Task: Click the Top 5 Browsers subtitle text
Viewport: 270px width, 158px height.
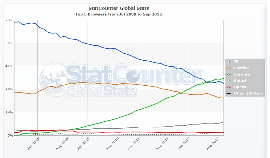Action: [119, 14]
